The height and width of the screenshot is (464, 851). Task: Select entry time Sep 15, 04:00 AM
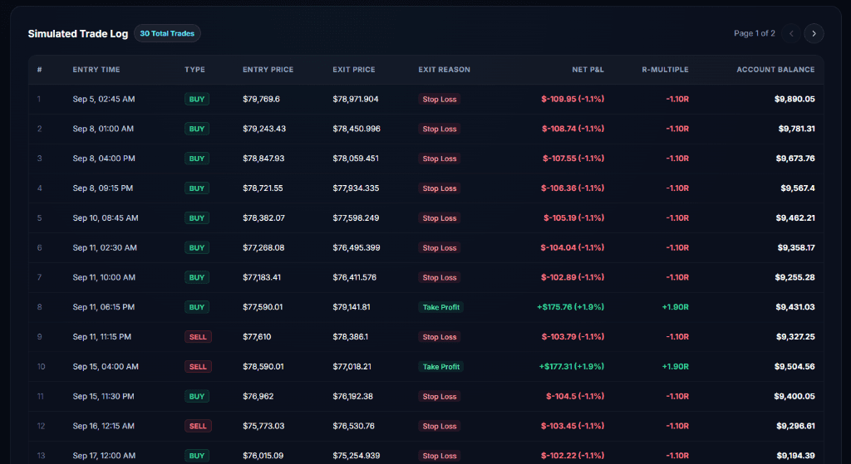106,367
